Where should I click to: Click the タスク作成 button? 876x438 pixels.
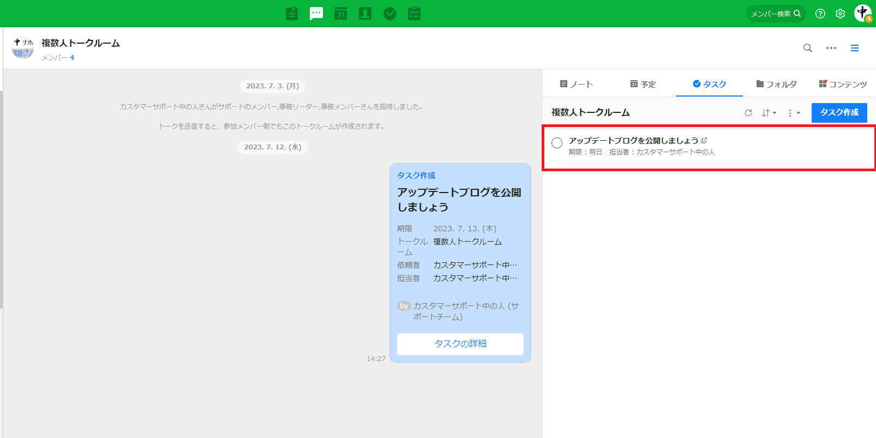pyautogui.click(x=839, y=112)
